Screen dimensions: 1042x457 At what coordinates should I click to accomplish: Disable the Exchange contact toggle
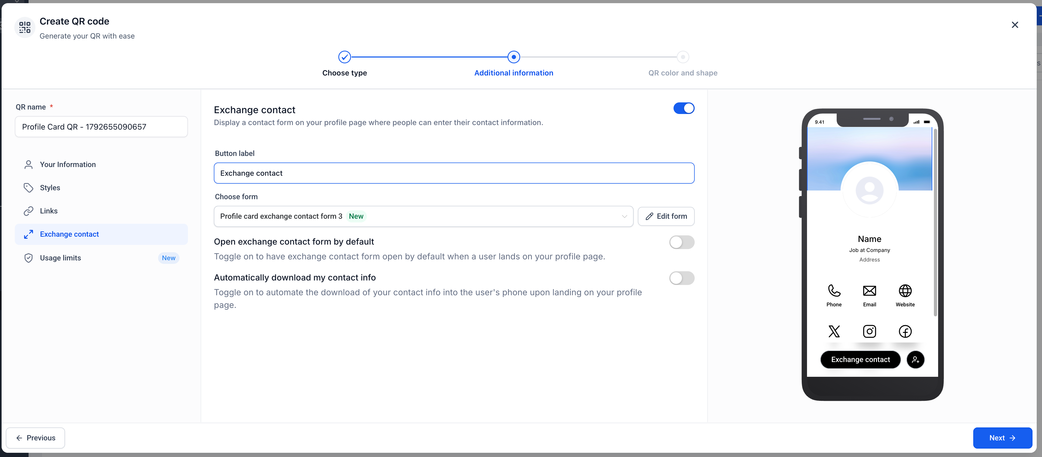[684, 108]
